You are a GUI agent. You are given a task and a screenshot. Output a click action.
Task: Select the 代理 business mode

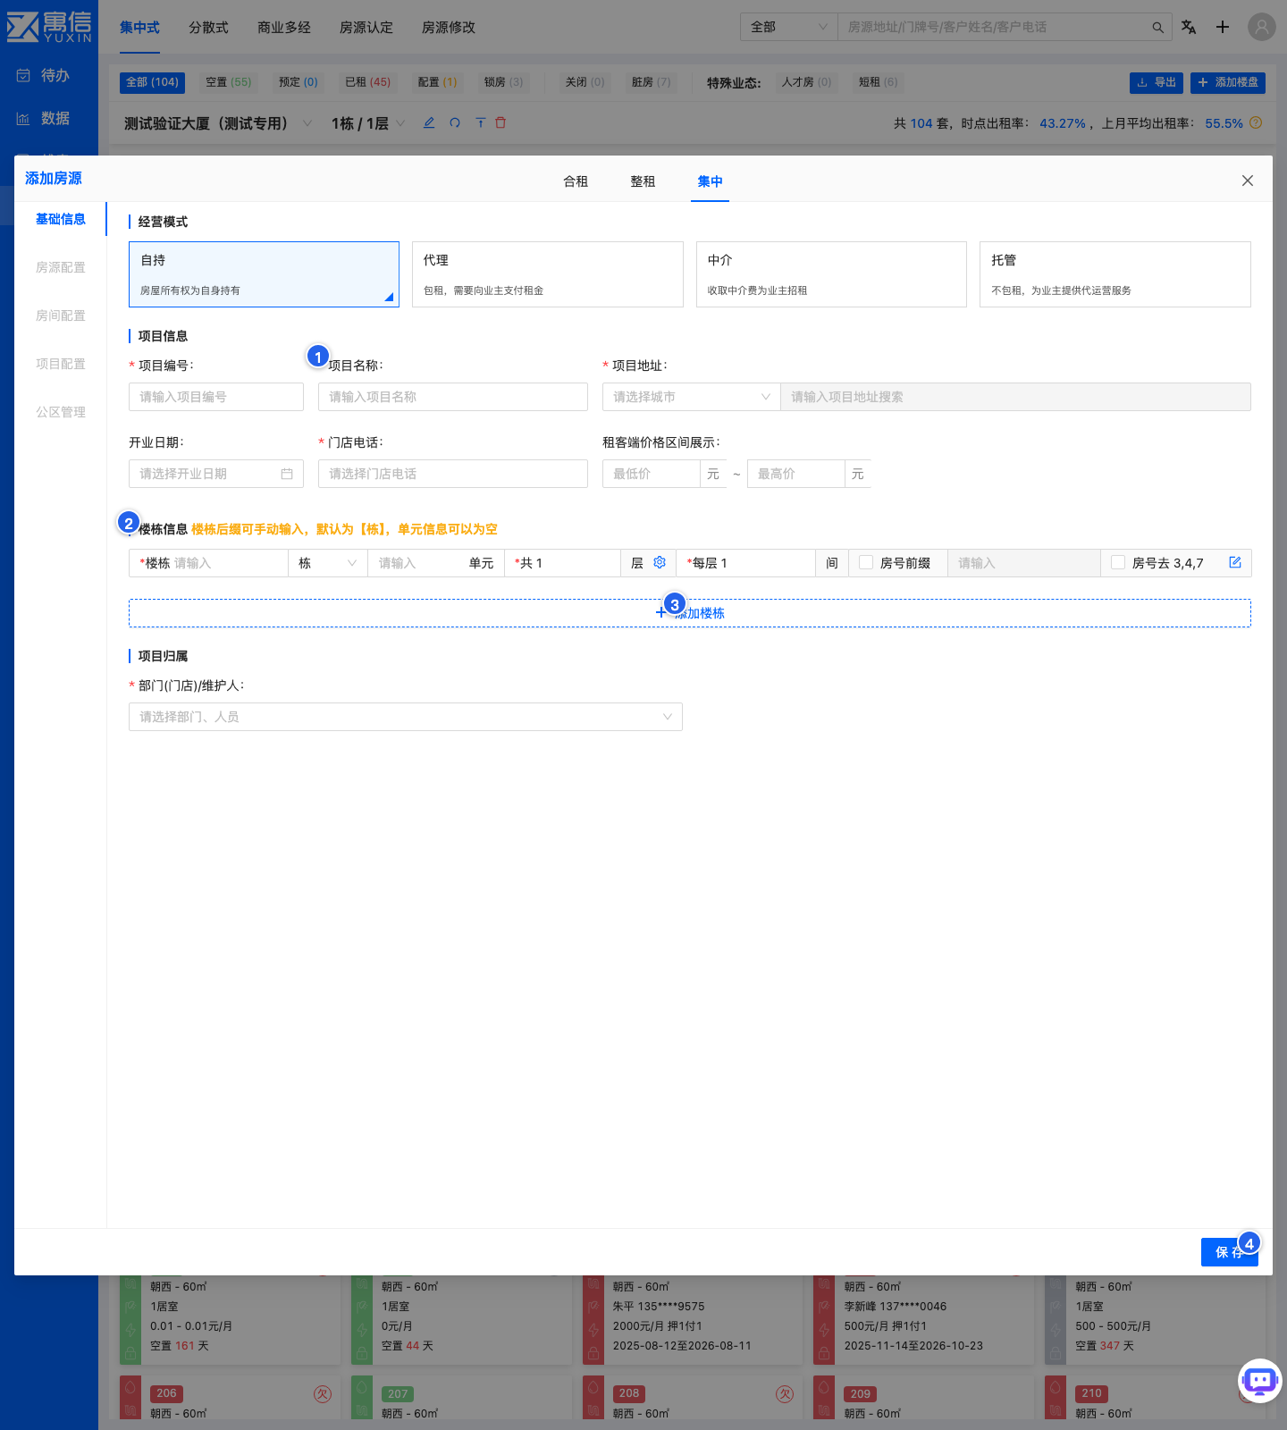coord(548,274)
